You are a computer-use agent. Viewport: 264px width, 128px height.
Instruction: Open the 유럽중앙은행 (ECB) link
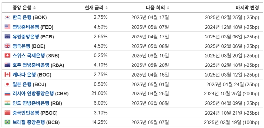coord(33,37)
